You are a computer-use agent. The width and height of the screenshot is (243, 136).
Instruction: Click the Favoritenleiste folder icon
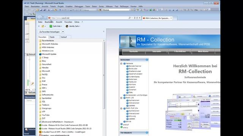coord(40,40)
